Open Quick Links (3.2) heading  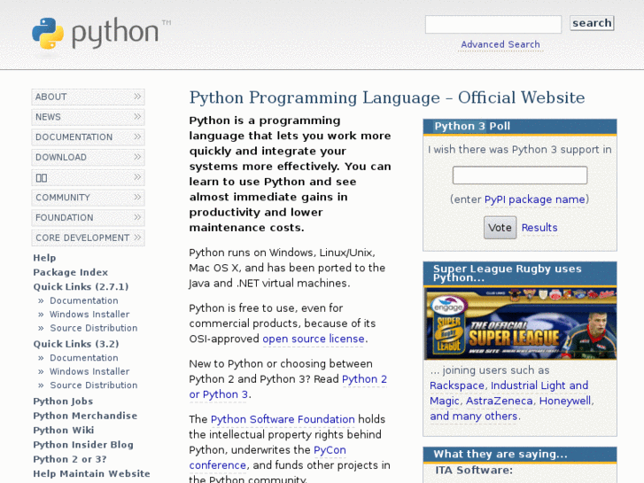[x=76, y=344]
